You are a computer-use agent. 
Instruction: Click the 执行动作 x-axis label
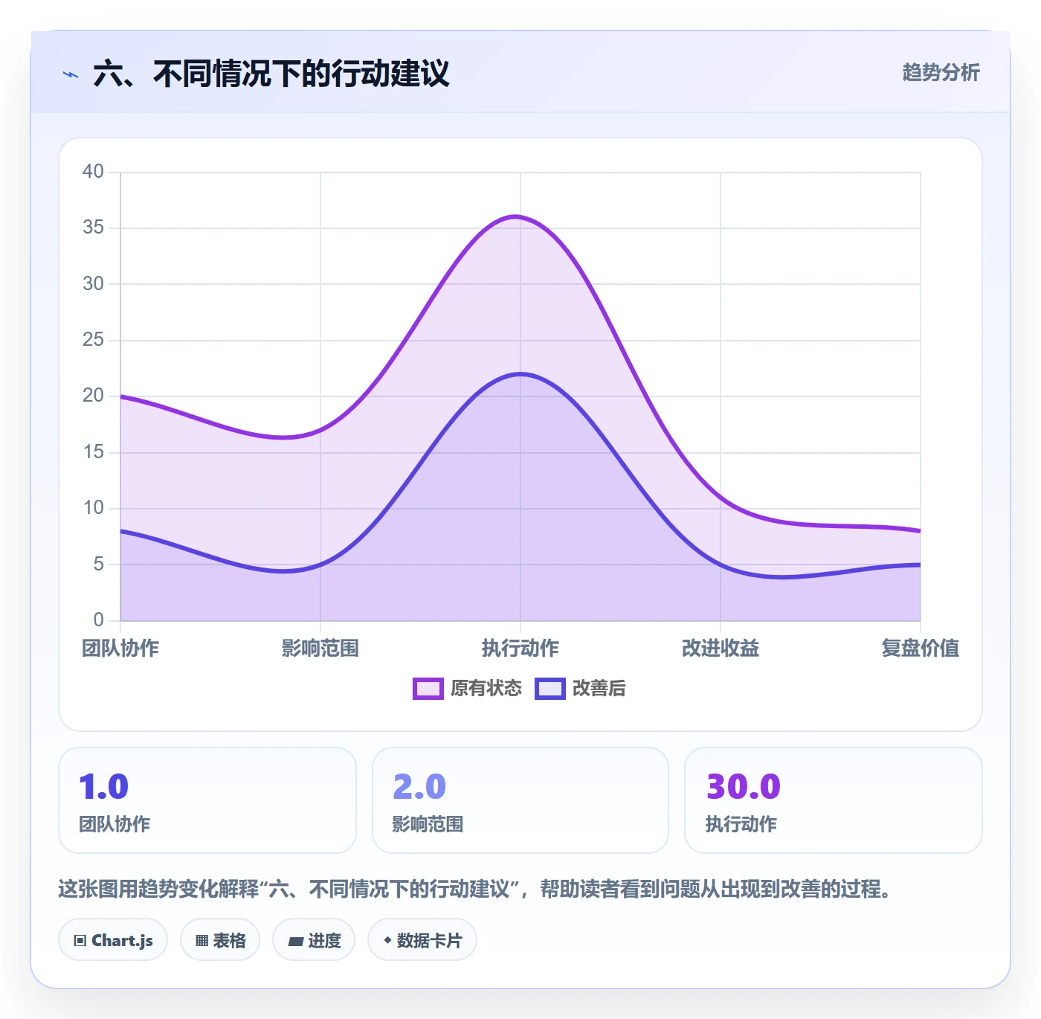click(x=520, y=649)
